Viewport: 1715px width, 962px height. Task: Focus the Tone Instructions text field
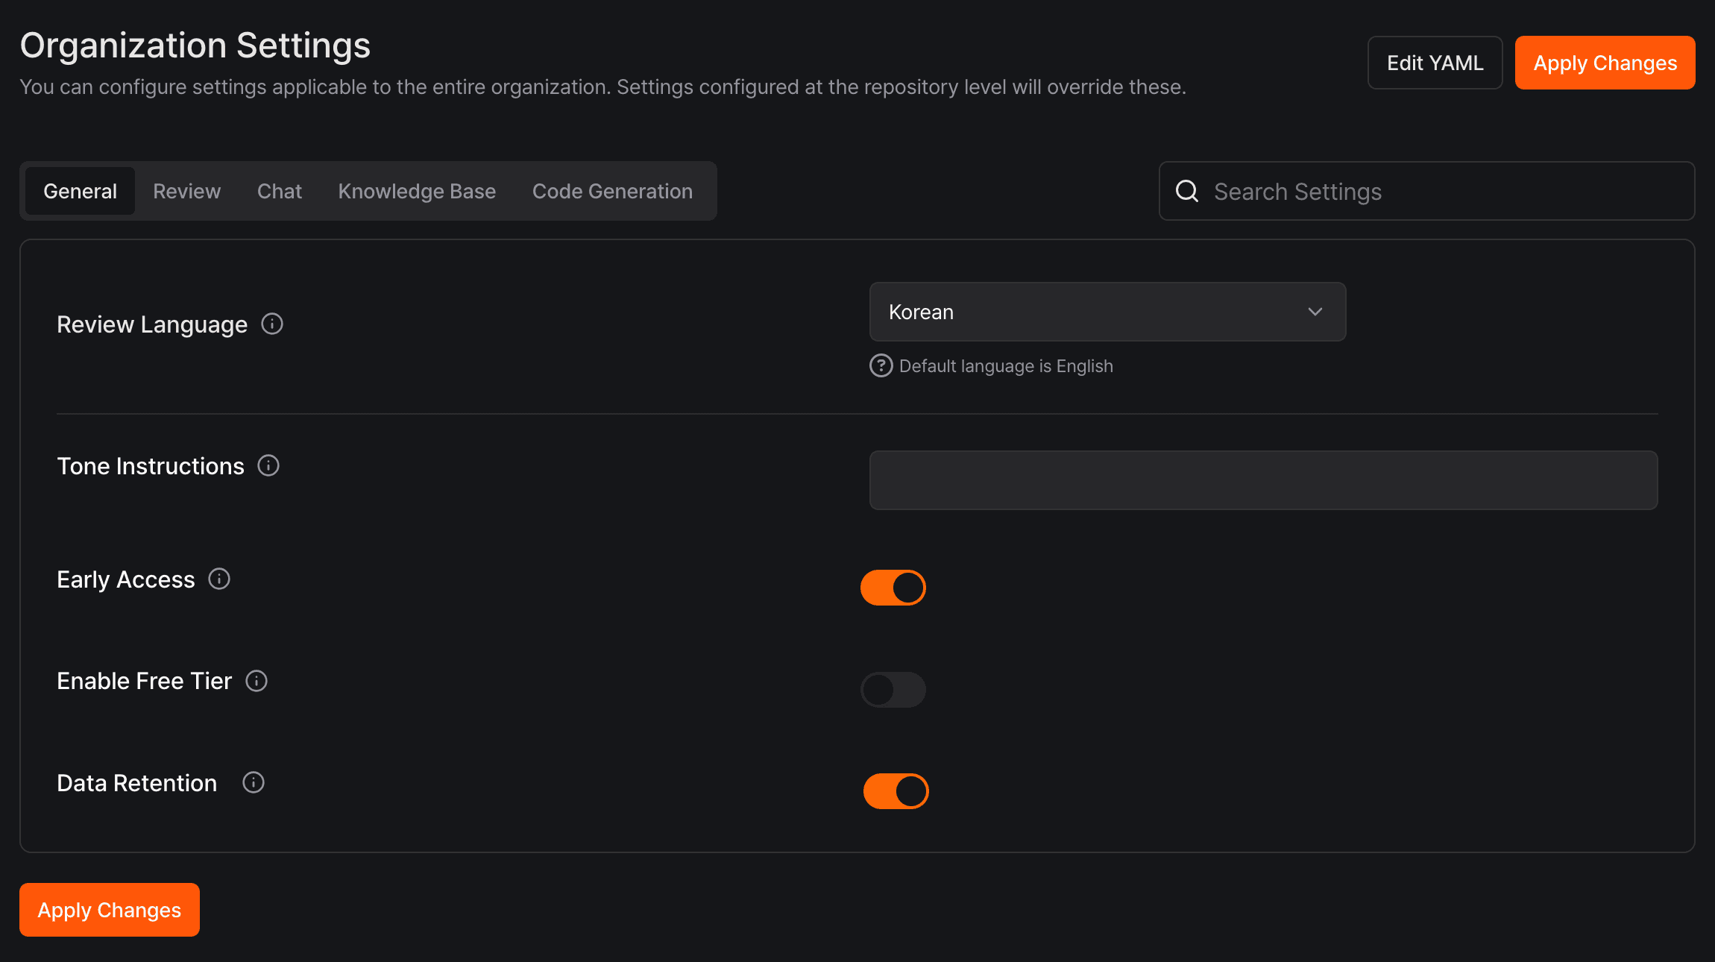coord(1263,480)
